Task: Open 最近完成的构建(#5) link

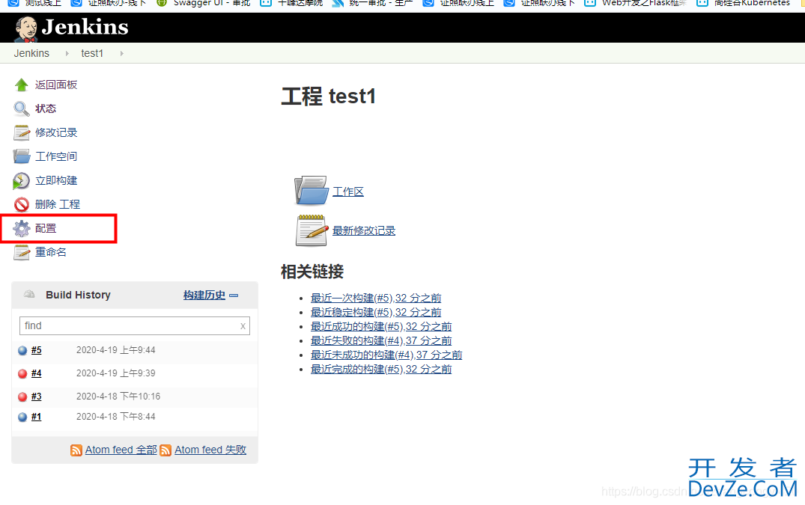Action: point(381,369)
